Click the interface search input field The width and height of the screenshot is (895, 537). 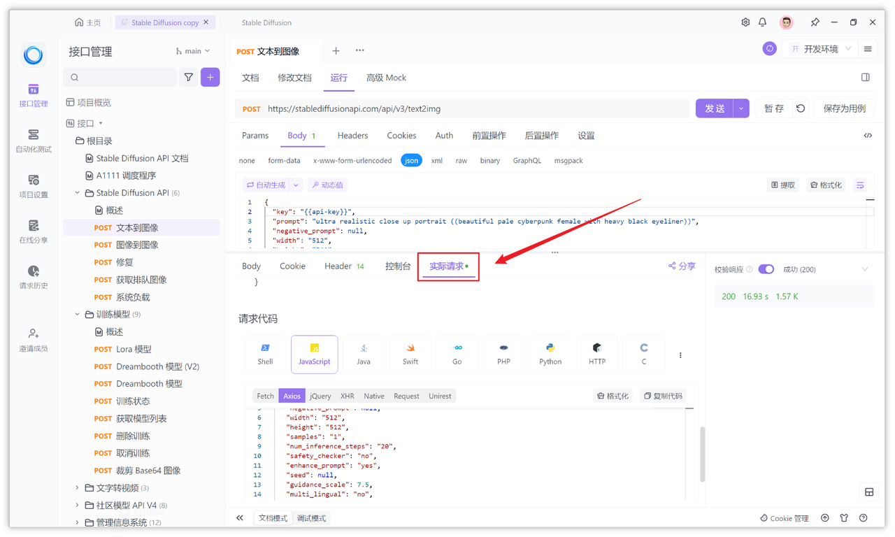(120, 78)
